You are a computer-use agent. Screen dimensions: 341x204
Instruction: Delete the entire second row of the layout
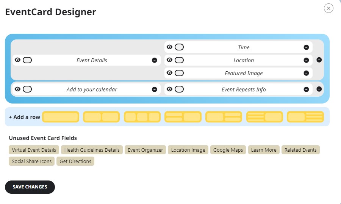(x=319, y=89)
